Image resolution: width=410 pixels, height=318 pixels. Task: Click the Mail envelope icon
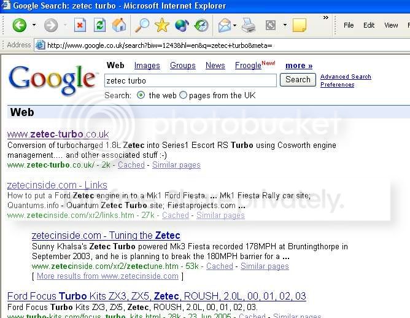[225, 26]
